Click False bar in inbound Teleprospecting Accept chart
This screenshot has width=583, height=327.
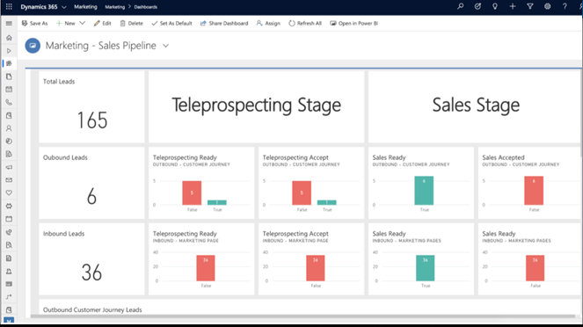(x=316, y=268)
